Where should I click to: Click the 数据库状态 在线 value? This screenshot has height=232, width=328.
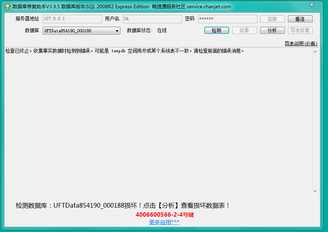point(162,31)
